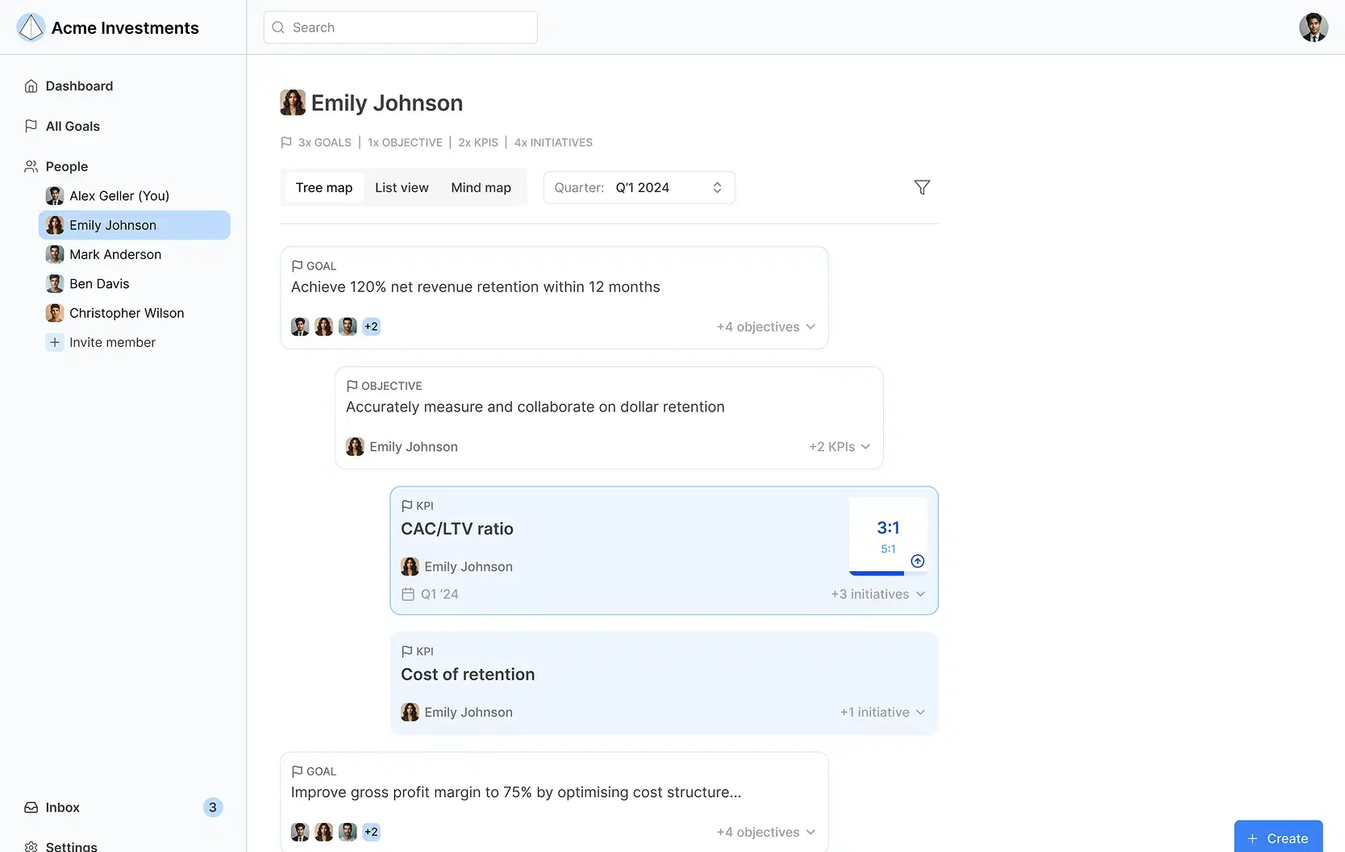Expand +3 initiatives under CAC/LTV ratio
This screenshot has height=852, width=1345.
click(x=878, y=594)
